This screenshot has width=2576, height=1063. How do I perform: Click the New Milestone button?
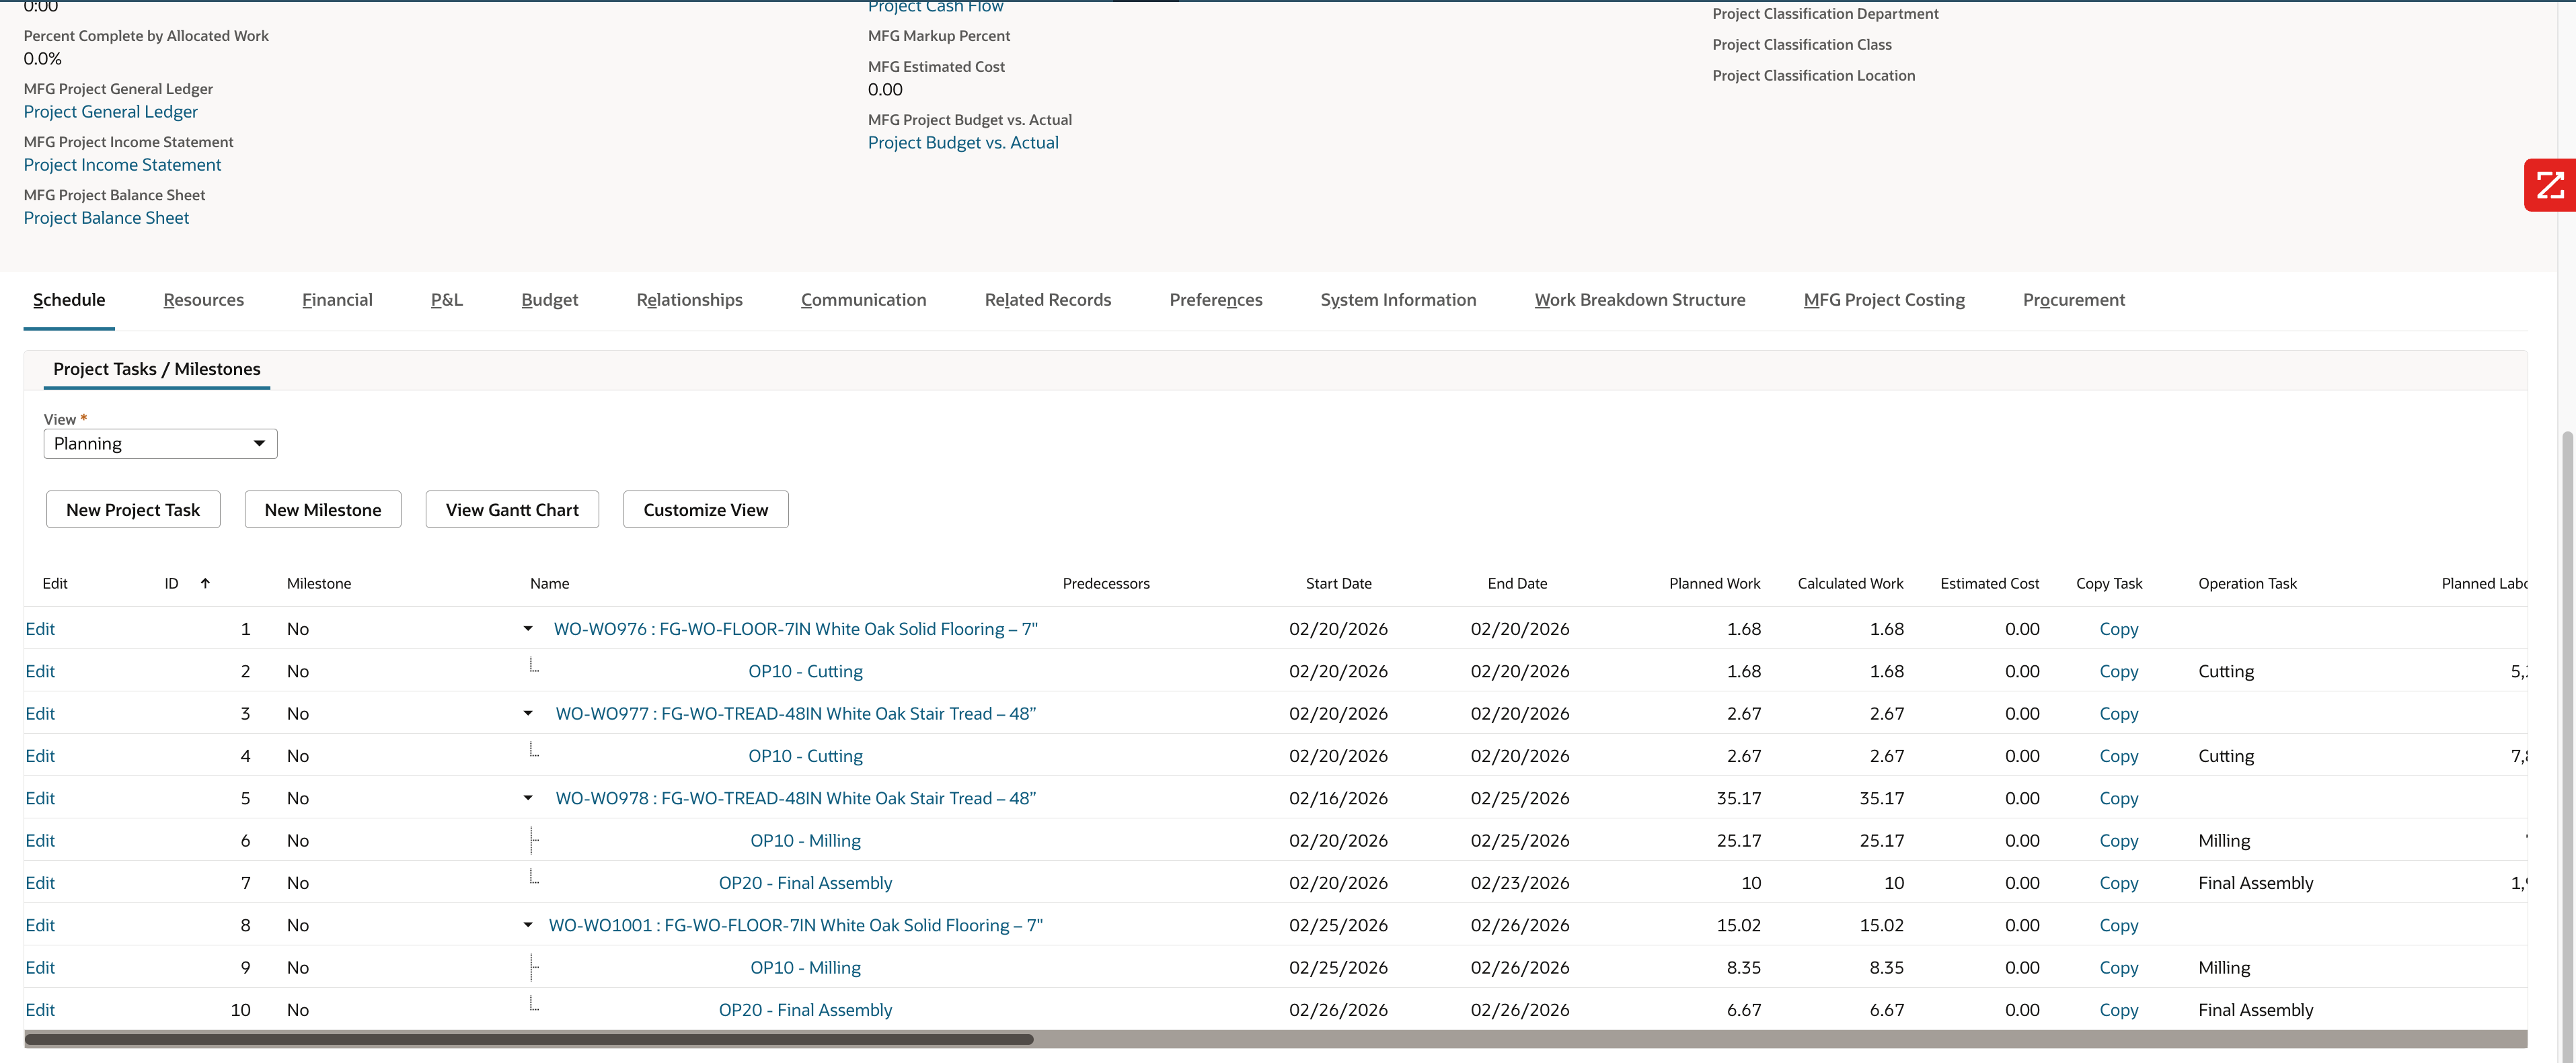pos(322,509)
